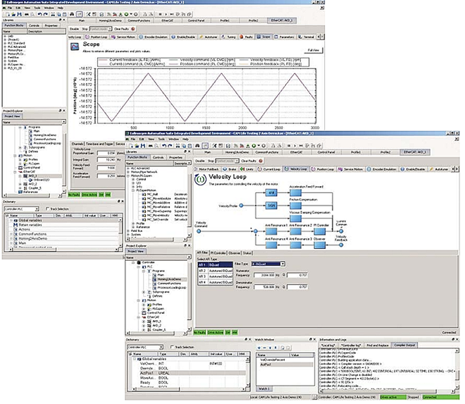Image resolution: width=465 pixels, height=404 pixels.
Task: Click the red Clear Faults icon in the Scope window
Action: point(133,29)
